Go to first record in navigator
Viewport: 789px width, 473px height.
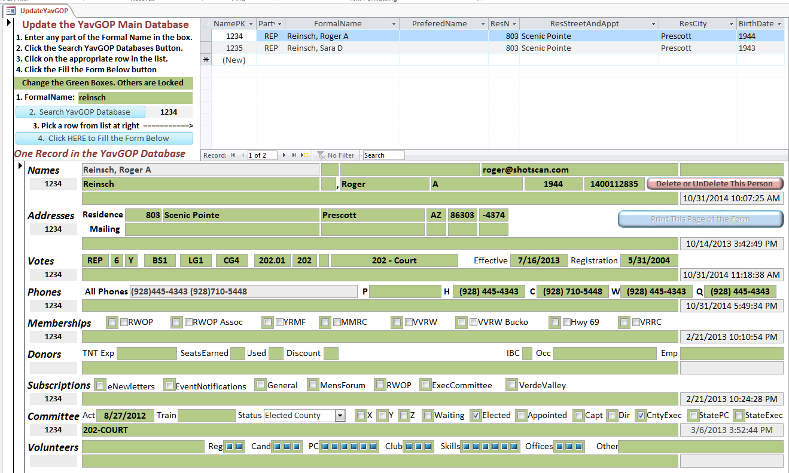233,155
